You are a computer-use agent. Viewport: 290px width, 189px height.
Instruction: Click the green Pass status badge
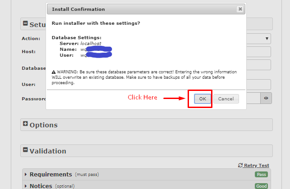[x=261, y=175]
